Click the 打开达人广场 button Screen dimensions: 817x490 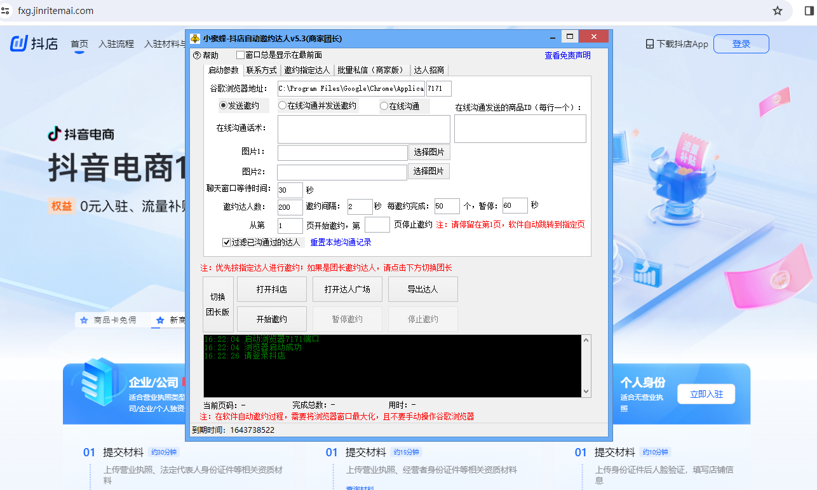click(x=347, y=289)
